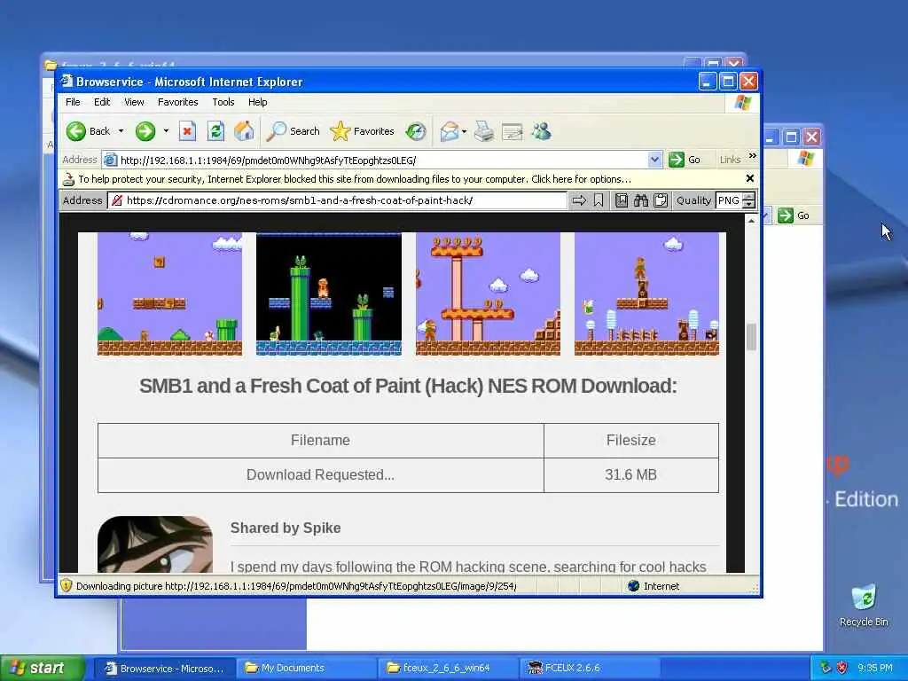Open the Mail button dropdown arrow
This screenshot has height=681, width=908.
465,131
